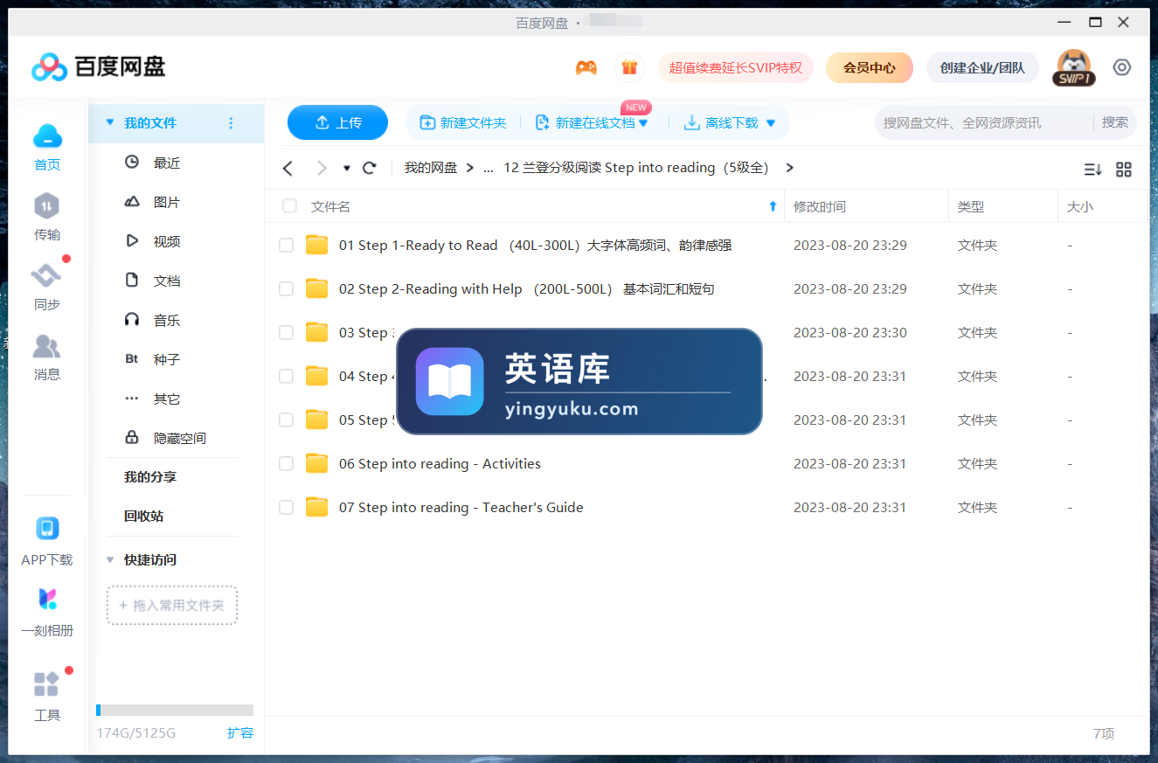Sort by the 修改时间 column header

(866, 206)
